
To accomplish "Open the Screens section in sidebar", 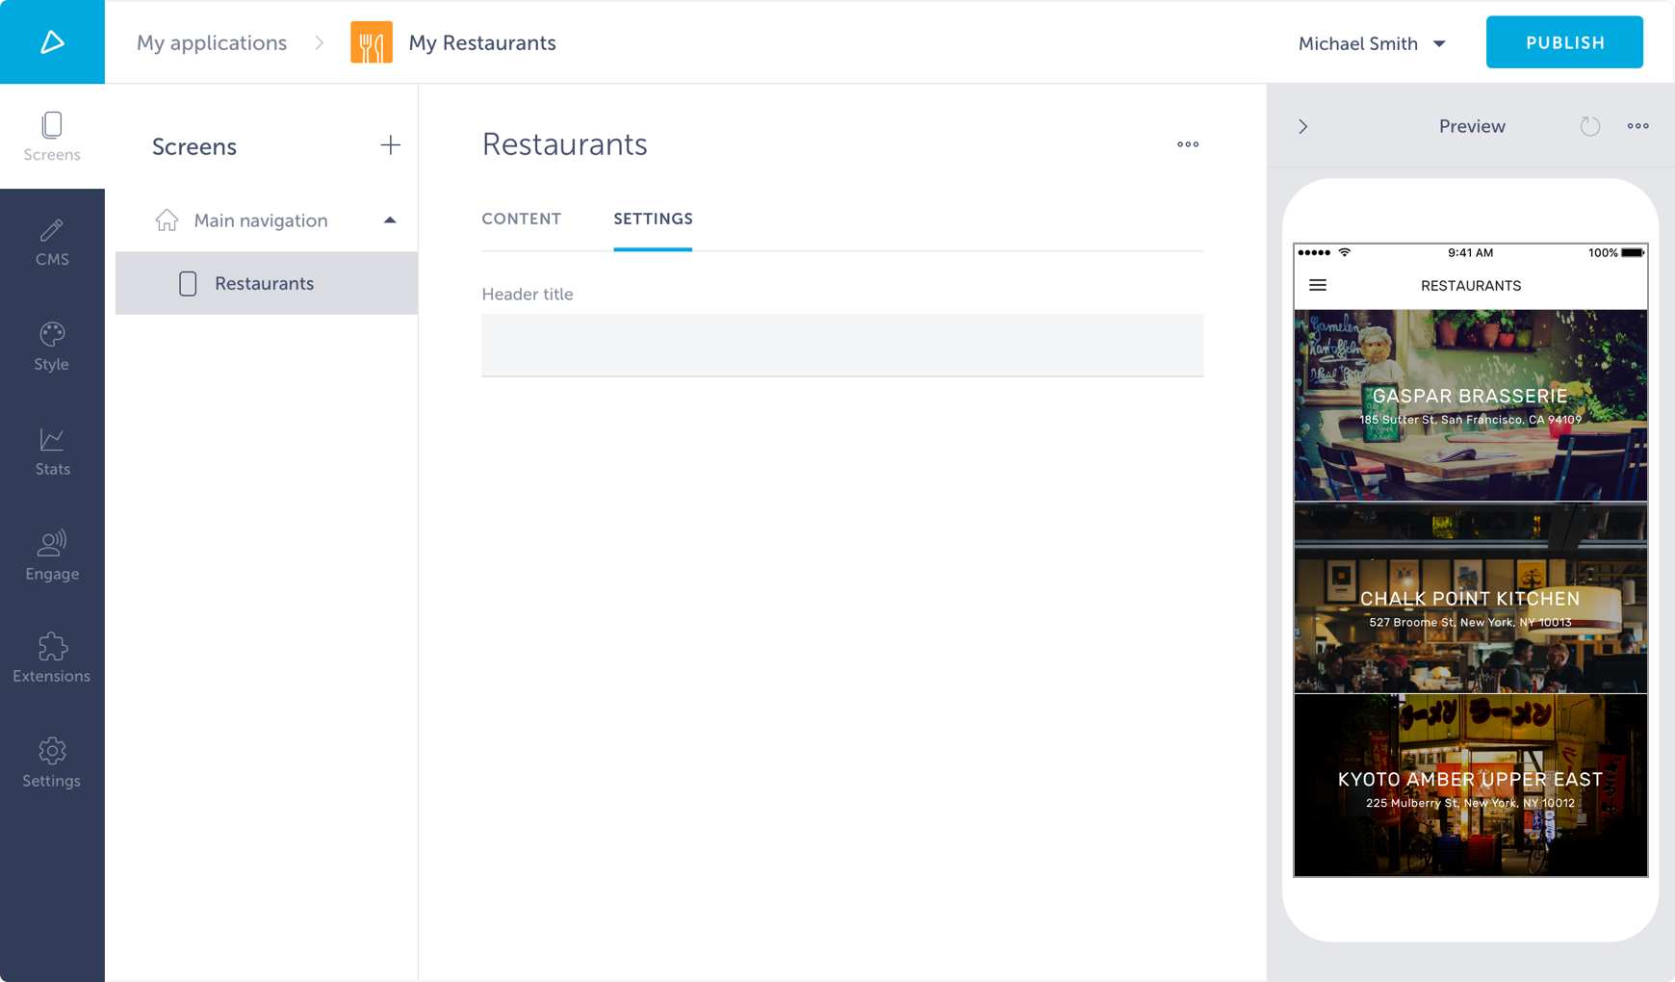I will pyautogui.click(x=52, y=136).
